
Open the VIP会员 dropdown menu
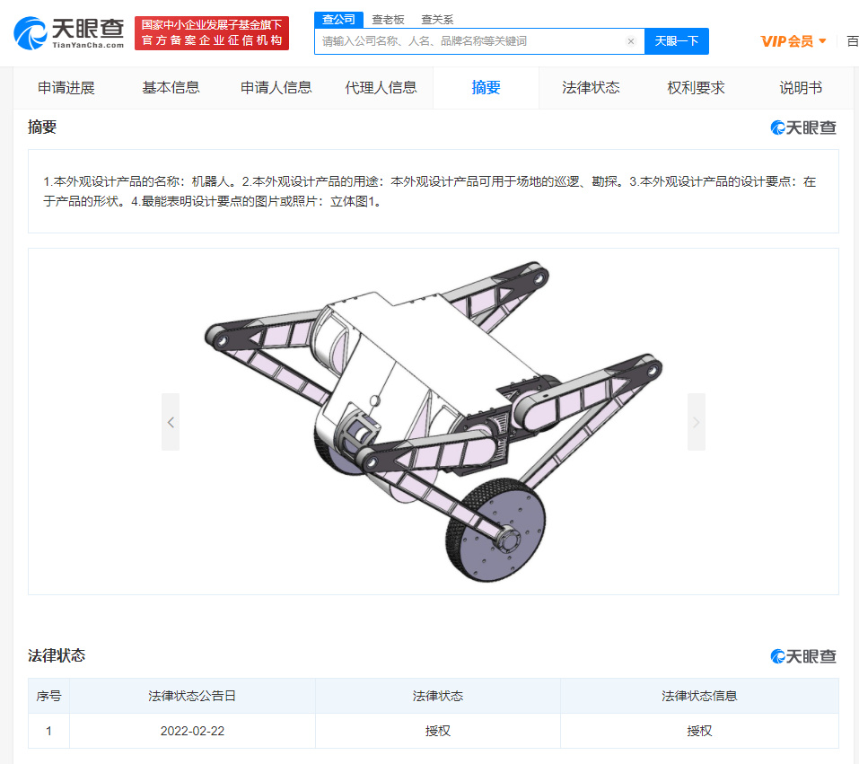pos(793,41)
